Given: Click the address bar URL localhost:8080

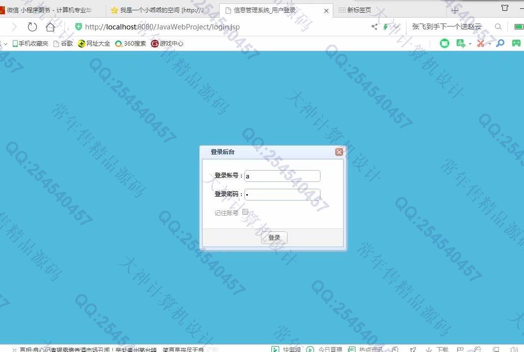Looking at the screenshot, I should pyautogui.click(x=162, y=26).
